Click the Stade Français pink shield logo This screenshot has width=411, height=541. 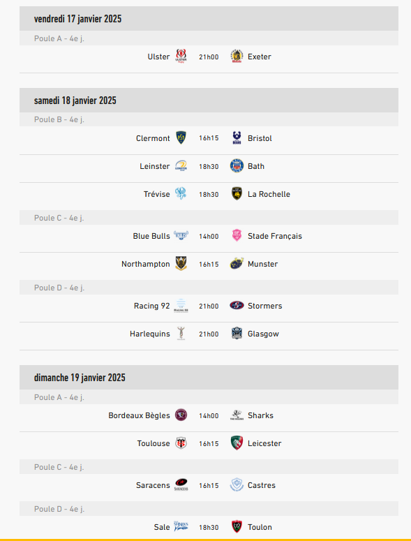pyautogui.click(x=237, y=236)
